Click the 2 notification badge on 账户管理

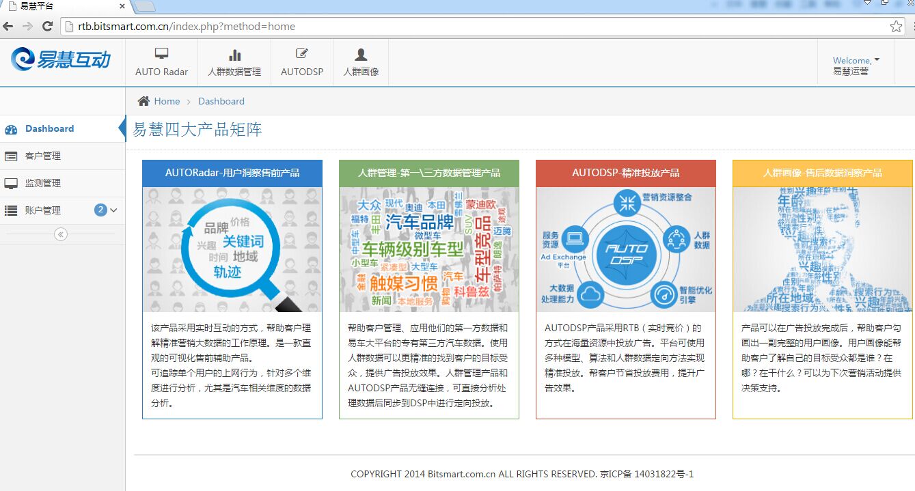click(x=100, y=210)
